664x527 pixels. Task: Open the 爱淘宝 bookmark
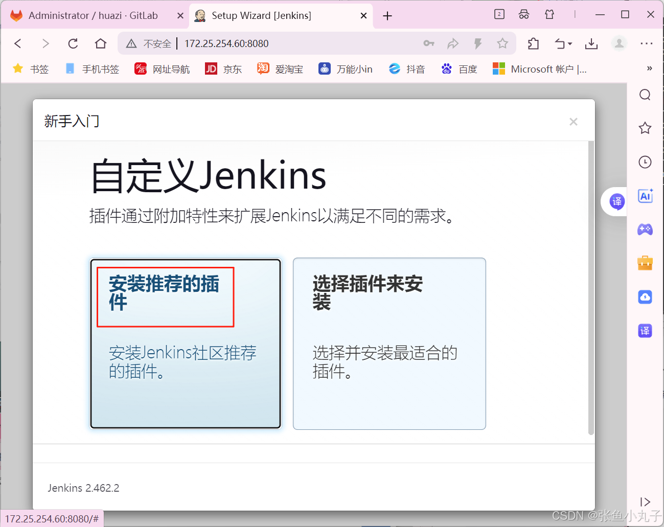pyautogui.click(x=280, y=69)
